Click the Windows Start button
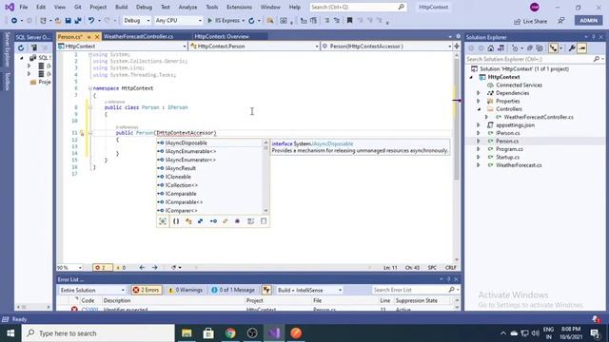The height and width of the screenshot is (342, 609). [10, 333]
